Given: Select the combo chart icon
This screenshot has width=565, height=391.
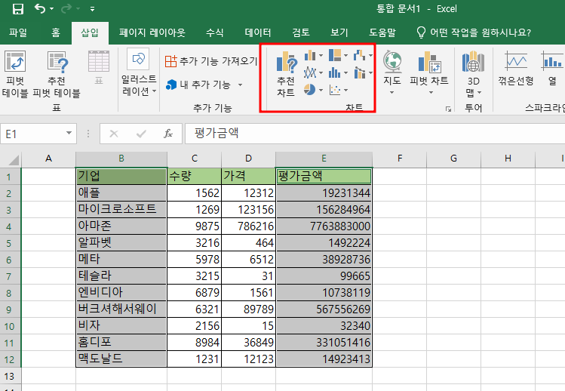Looking at the screenshot, I should click(x=359, y=72).
